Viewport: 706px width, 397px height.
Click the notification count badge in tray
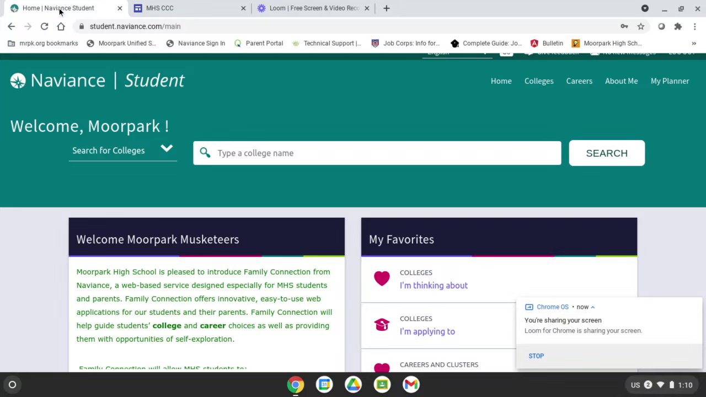pos(648,385)
